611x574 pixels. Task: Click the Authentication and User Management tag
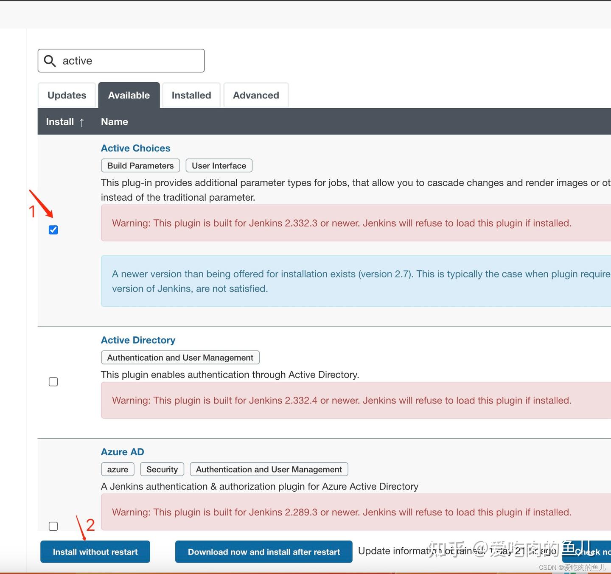click(x=180, y=357)
